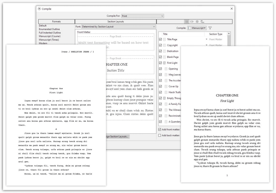Toggle the Add front matter checkbox
This screenshot has width=276, height=193.
[x=160, y=130]
